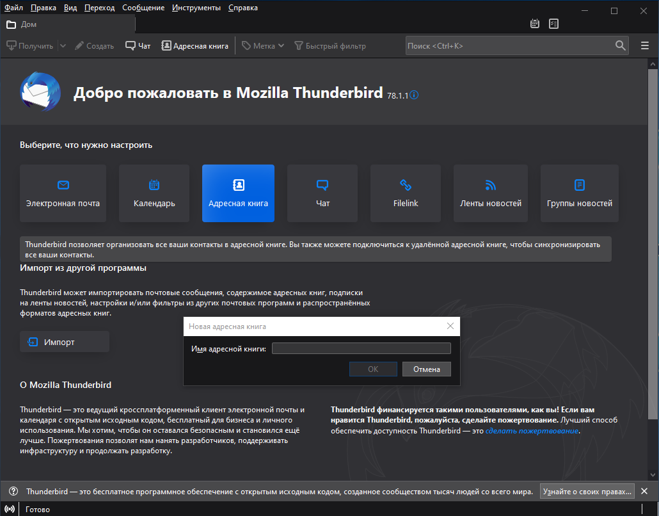Open Чат from the toolbar
This screenshot has width=659, height=516.
(138, 46)
